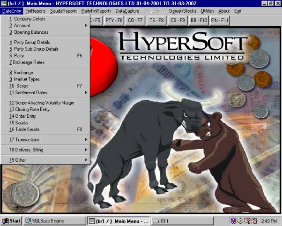Expand the Account submenu
The image size is (282, 226).
click(x=47, y=25)
